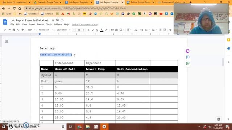Viewport: 232px width, 130px height.
Task: Open the zoom level dropdown
Action: (32, 30)
